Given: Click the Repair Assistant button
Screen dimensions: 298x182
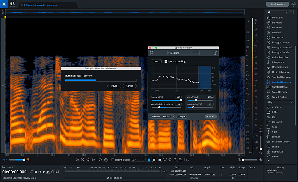Looking at the screenshot, I should 277,4.
